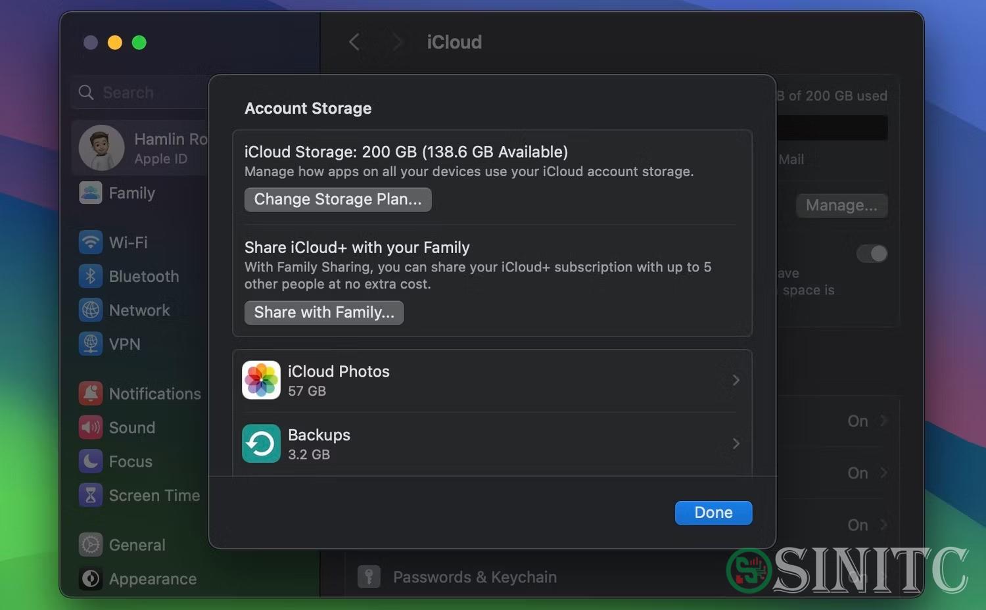Open the second On row chevron
This screenshot has height=610, width=986.
pos(883,473)
